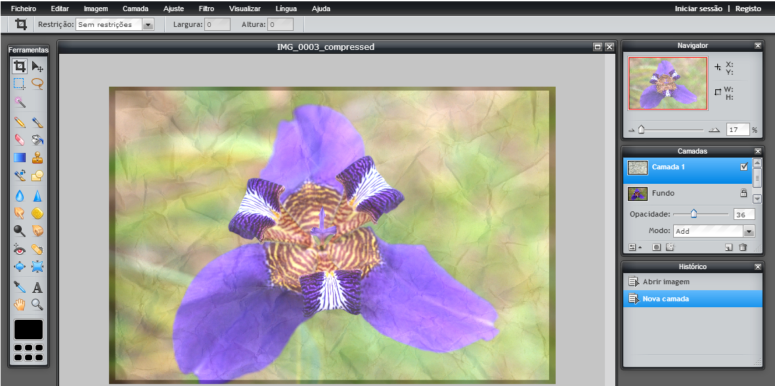Click the Navigator zoom percent field

(x=738, y=129)
